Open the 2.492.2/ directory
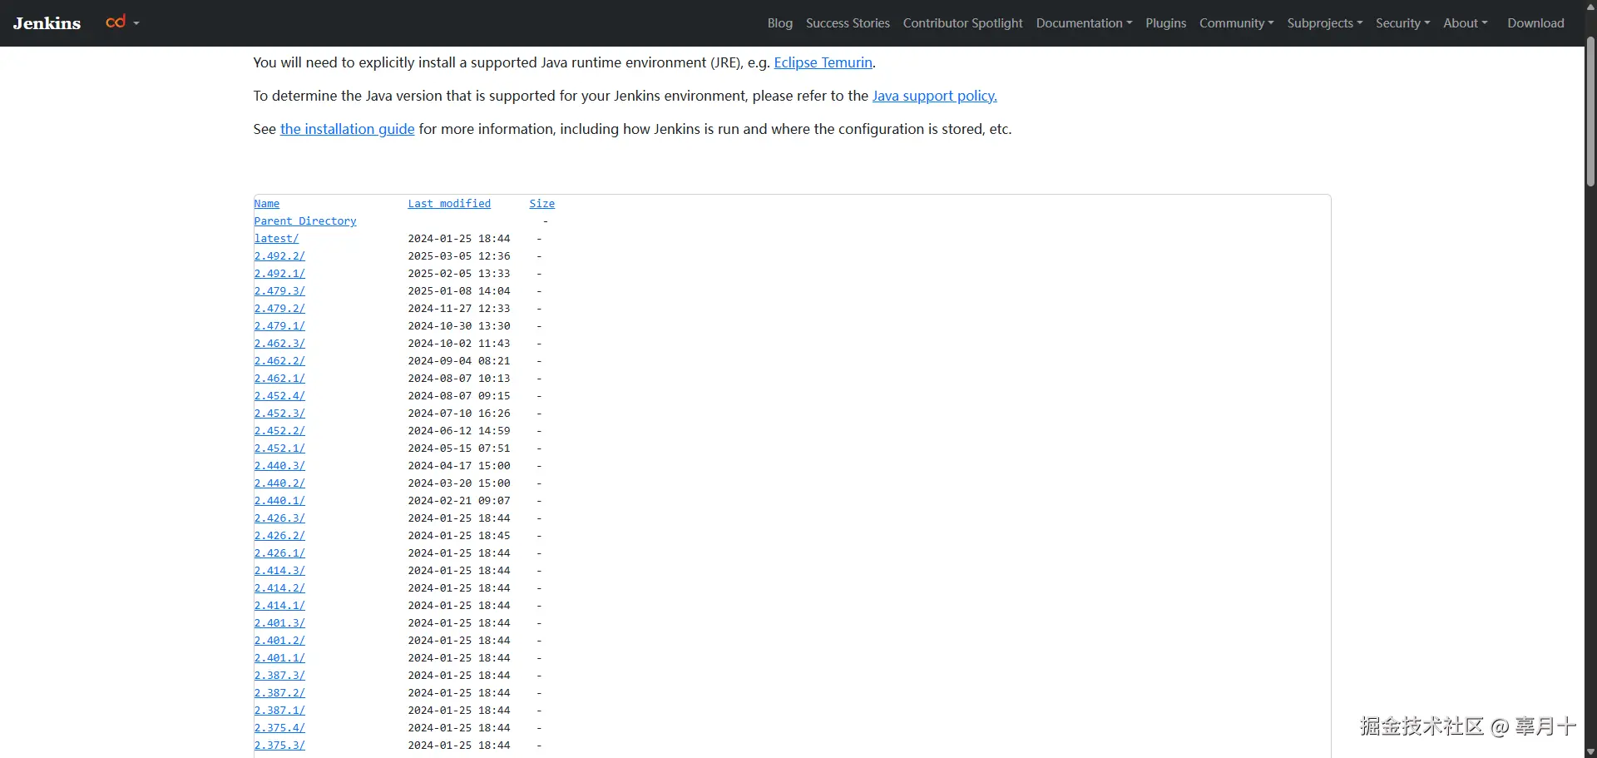 (279, 256)
